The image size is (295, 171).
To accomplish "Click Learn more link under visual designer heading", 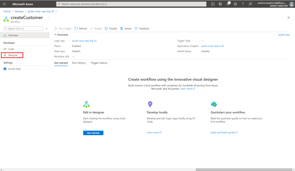I will pyautogui.click(x=188, y=89).
